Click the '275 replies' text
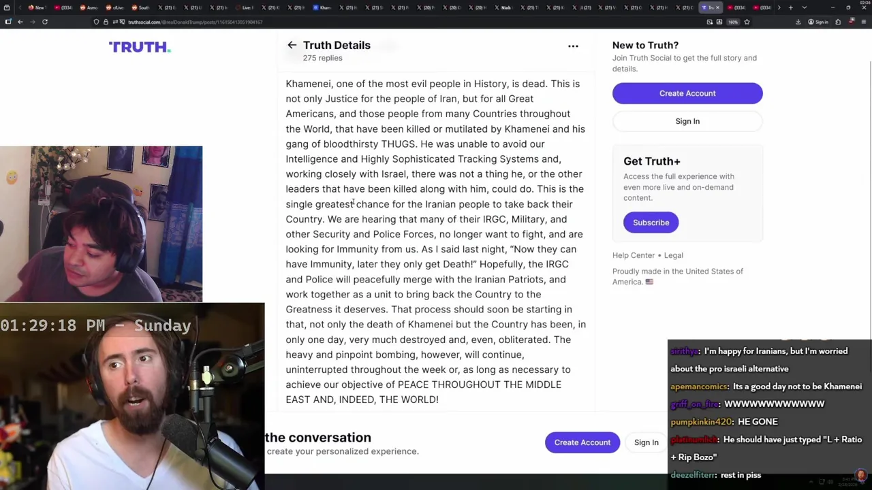 point(323,58)
